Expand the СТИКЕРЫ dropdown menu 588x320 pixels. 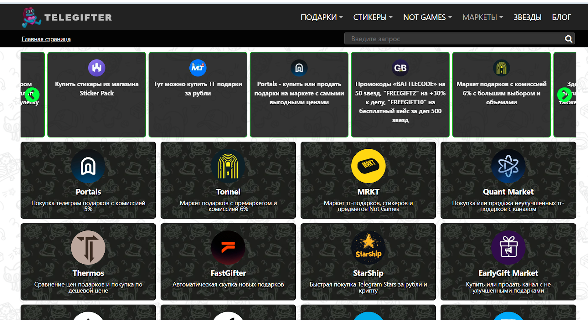(x=373, y=17)
